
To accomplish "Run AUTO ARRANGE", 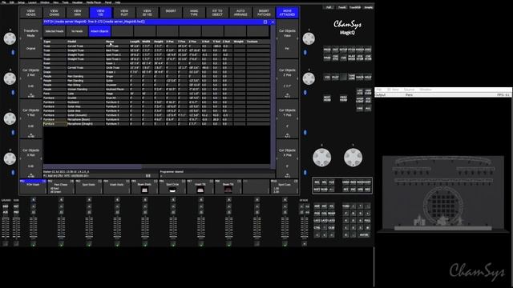I will [240, 13].
